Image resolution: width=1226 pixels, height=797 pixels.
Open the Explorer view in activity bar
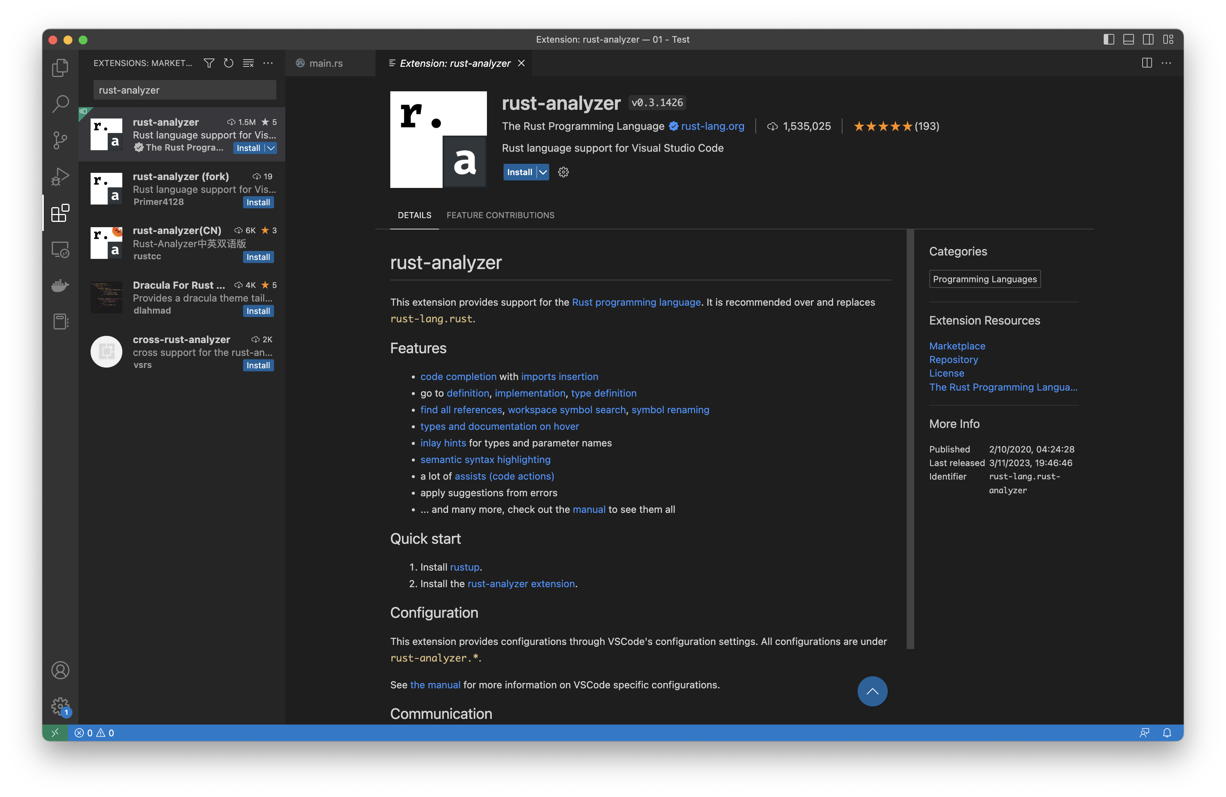(60, 68)
